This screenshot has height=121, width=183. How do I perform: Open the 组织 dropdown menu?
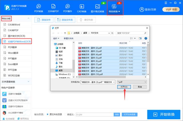click(56, 38)
